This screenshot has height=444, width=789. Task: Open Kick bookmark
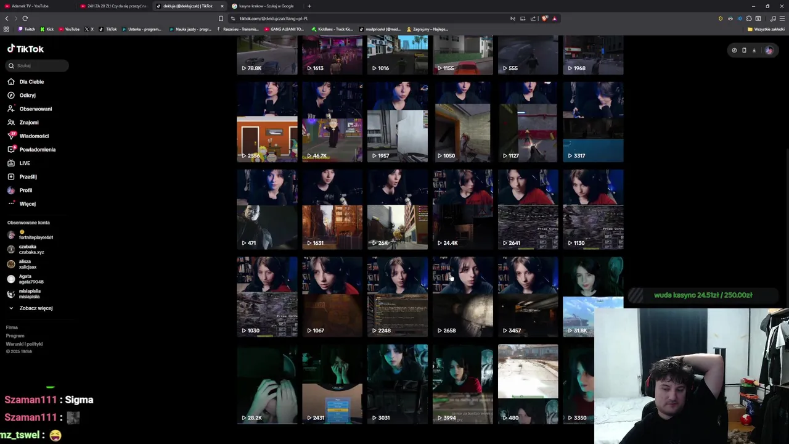click(47, 29)
